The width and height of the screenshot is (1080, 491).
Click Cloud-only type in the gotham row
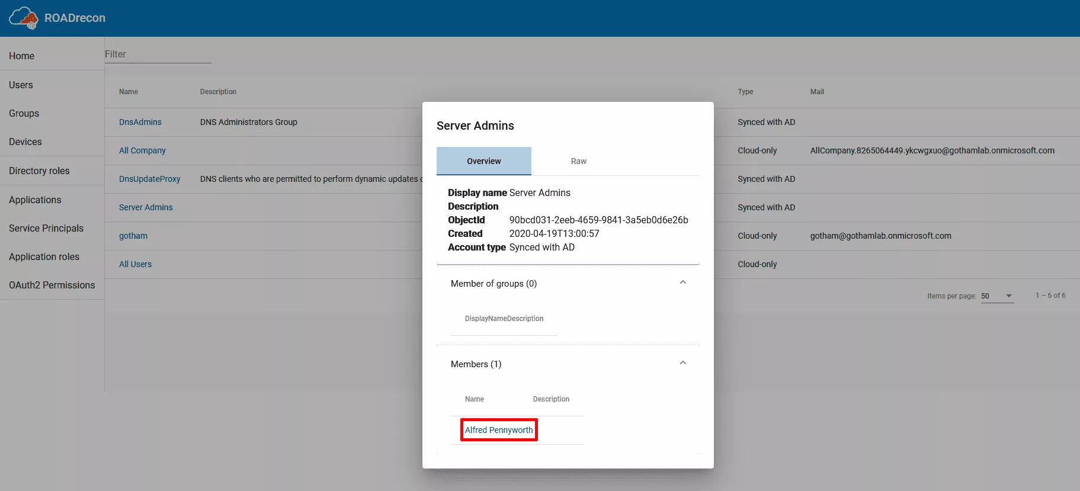[757, 236]
